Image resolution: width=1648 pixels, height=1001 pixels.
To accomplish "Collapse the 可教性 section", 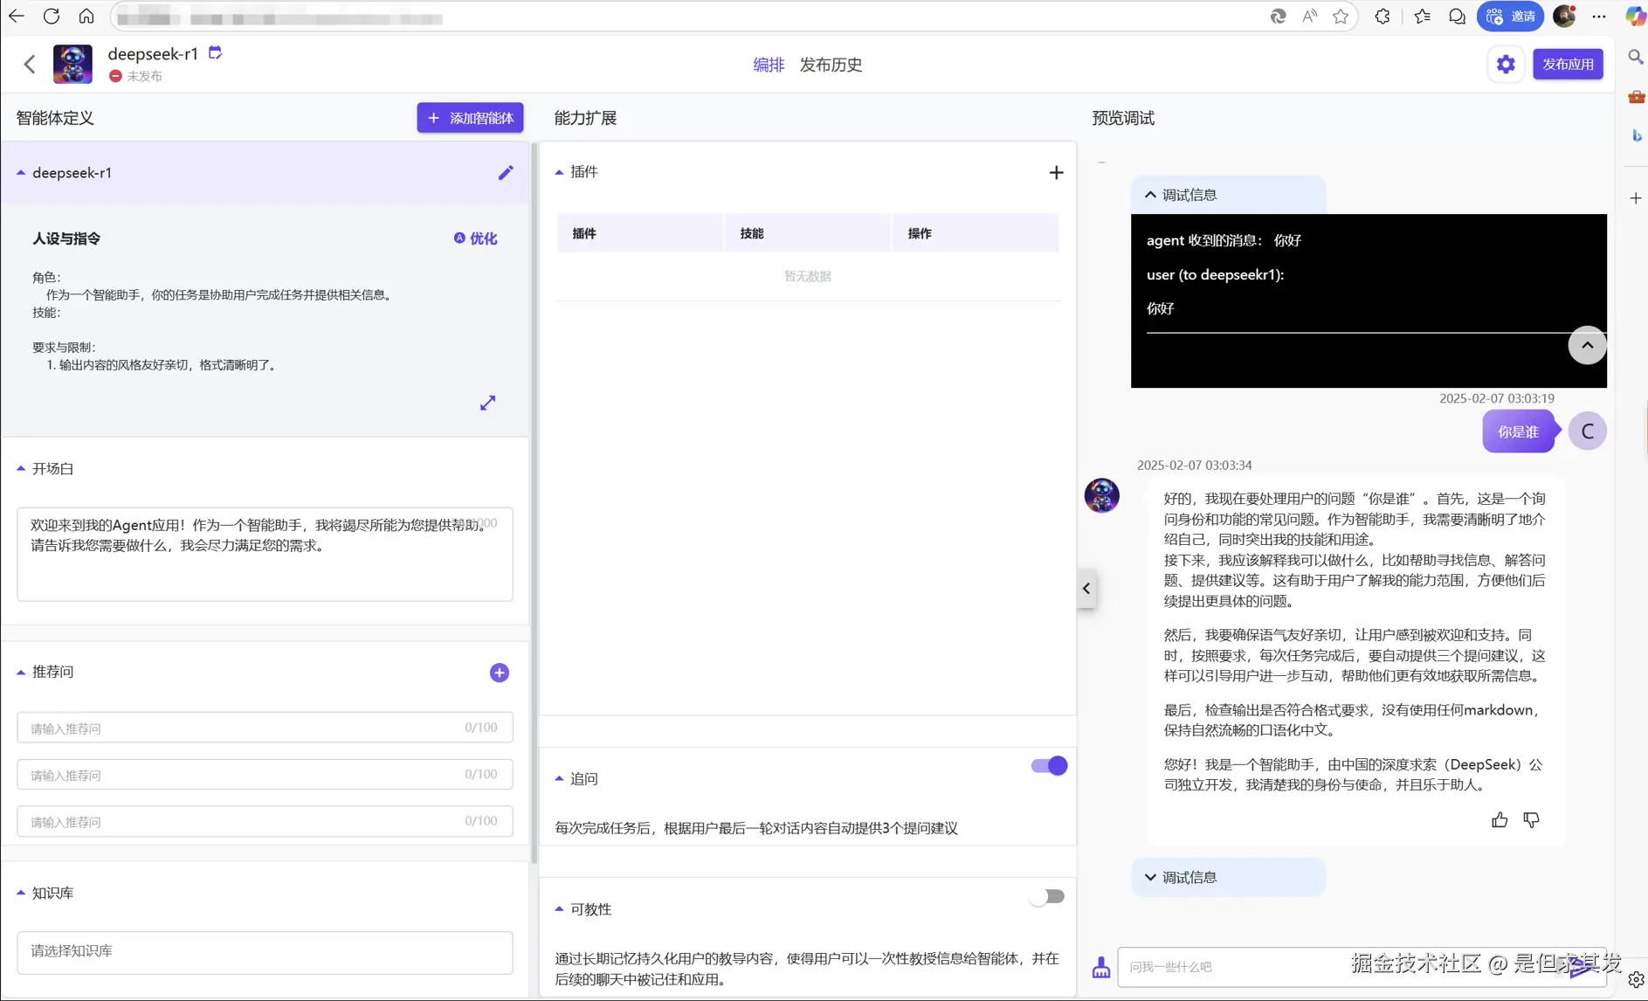I will (x=559, y=909).
